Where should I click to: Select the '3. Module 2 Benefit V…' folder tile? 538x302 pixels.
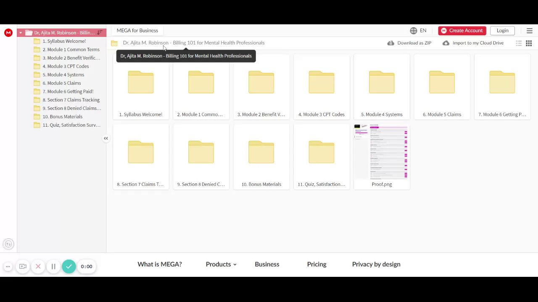click(x=261, y=86)
